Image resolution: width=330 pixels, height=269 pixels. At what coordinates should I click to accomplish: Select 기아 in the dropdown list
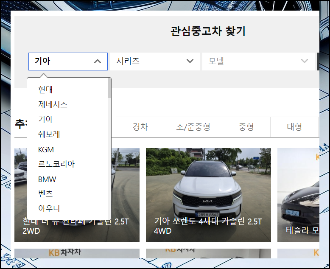tap(45, 119)
